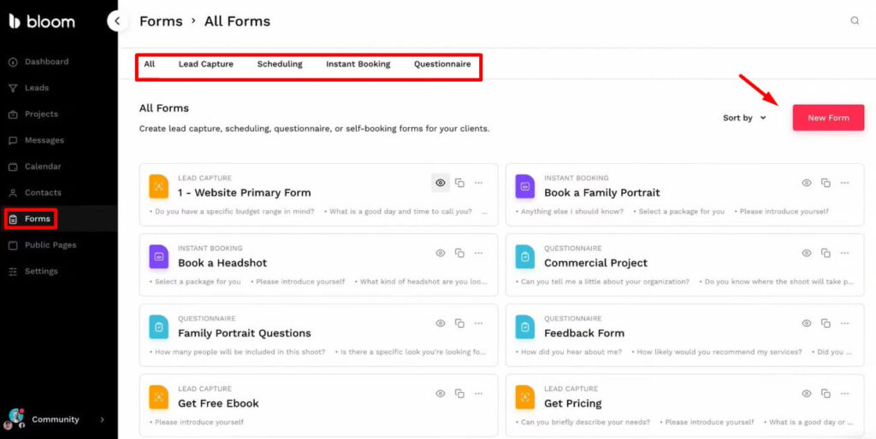Click the search magnifier icon
876x439 pixels.
(854, 21)
